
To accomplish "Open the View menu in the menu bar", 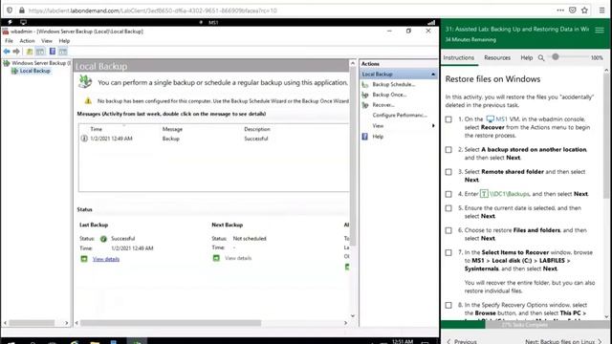I will [x=47, y=40].
